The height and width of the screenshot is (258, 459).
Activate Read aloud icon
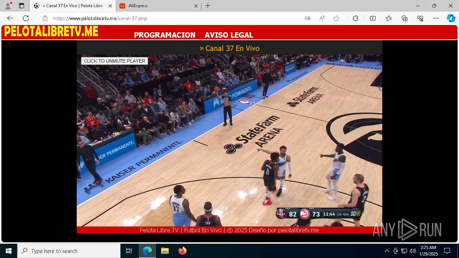click(x=322, y=18)
